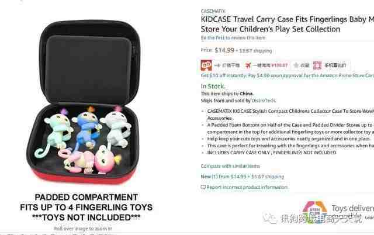Click the KIDCASE Travel Carry Case title
Viewport: 374px width, 235px height.
click(x=287, y=24)
